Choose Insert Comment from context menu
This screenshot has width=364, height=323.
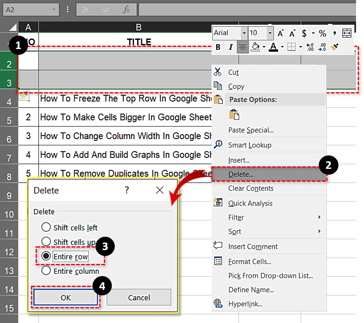269,246
